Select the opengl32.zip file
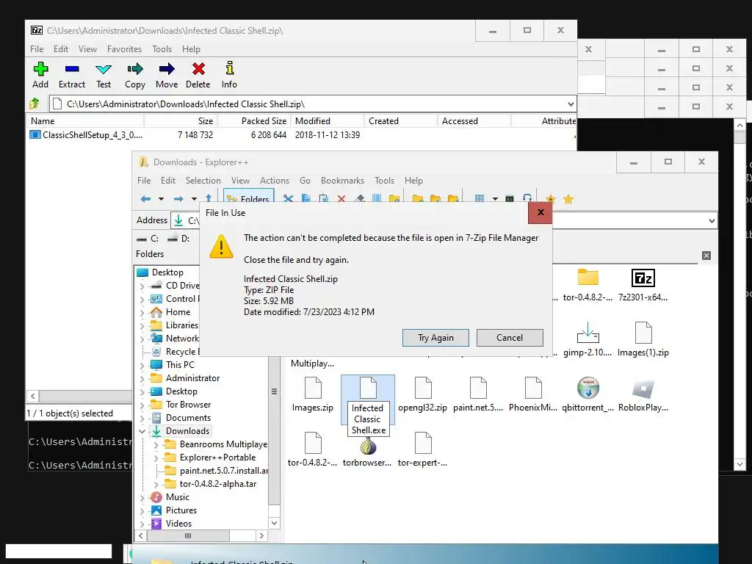The image size is (752, 564). pyautogui.click(x=422, y=394)
